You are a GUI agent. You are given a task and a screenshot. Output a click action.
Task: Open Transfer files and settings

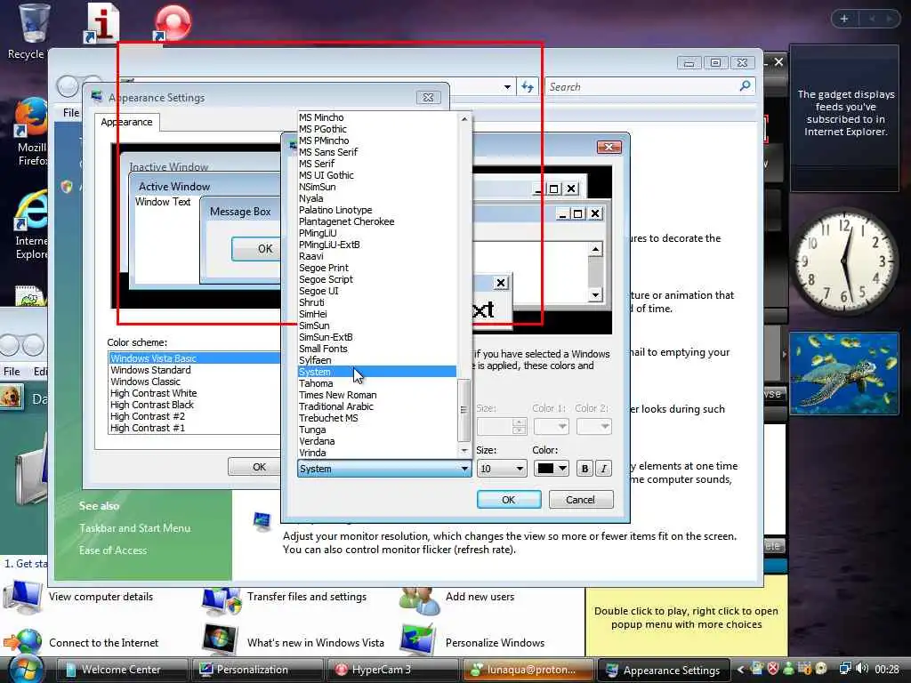(307, 597)
